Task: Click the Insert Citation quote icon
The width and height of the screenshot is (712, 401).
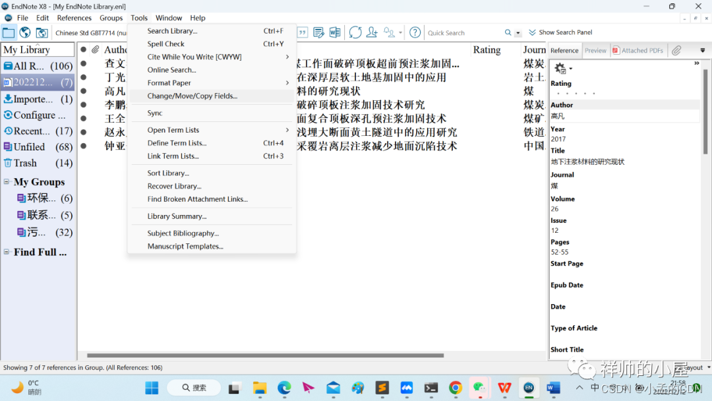Action: pyautogui.click(x=303, y=33)
